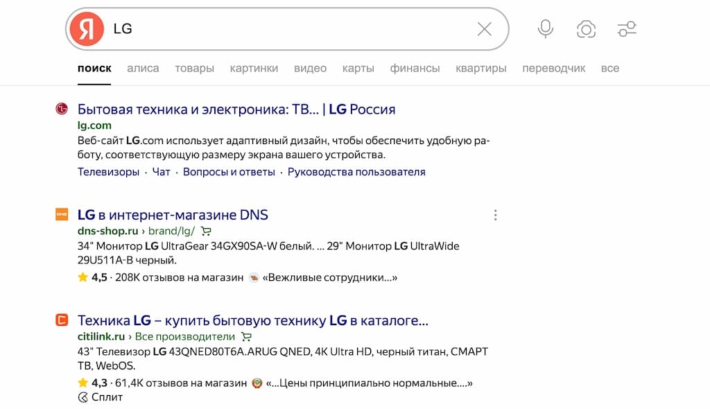
Task: Open three-dot menu for DNS result
Action: tap(495, 215)
